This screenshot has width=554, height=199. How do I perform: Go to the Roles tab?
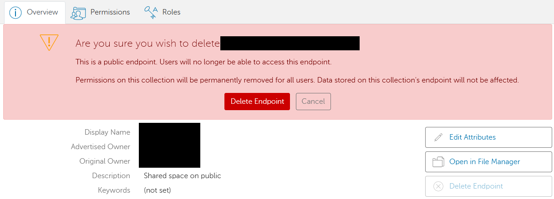[171, 12]
